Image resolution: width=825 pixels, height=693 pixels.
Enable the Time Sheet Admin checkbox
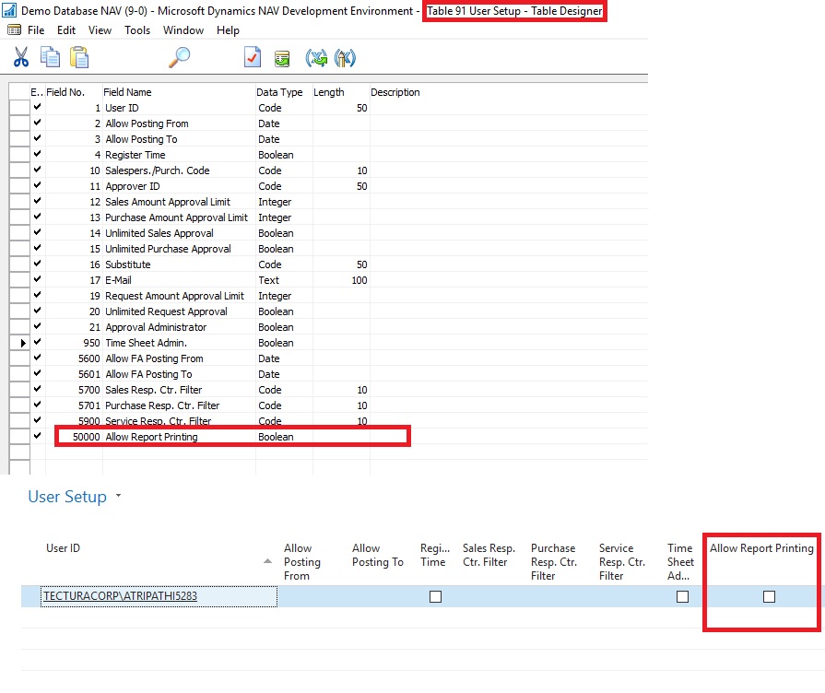tap(682, 597)
